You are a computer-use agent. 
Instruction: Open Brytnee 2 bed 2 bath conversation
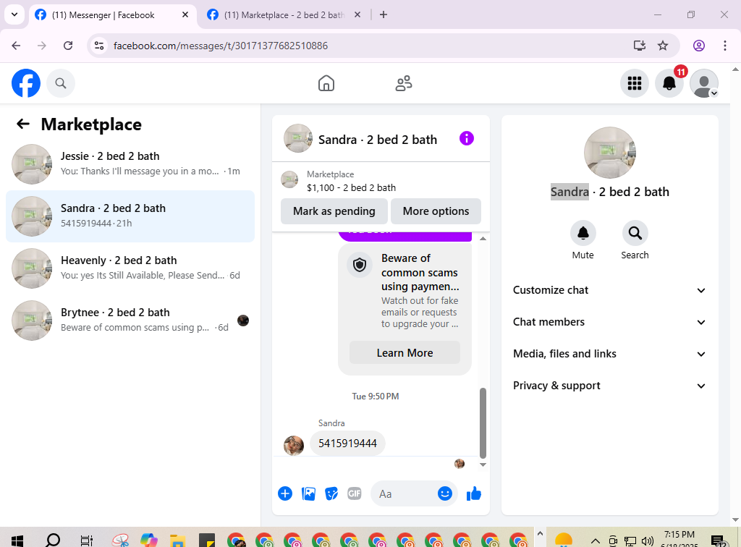click(x=130, y=321)
